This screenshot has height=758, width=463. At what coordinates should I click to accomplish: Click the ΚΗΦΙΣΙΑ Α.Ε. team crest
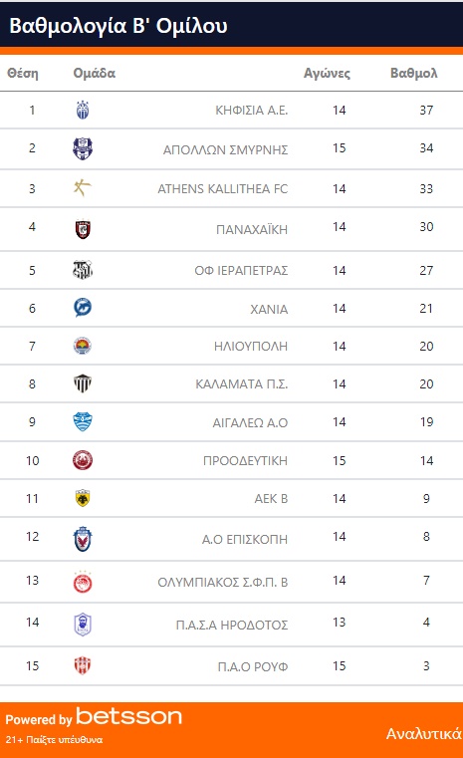click(x=83, y=111)
